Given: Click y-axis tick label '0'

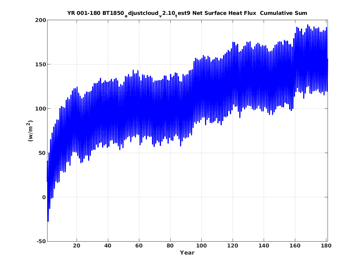Looking at the screenshot, I should [x=44, y=197].
